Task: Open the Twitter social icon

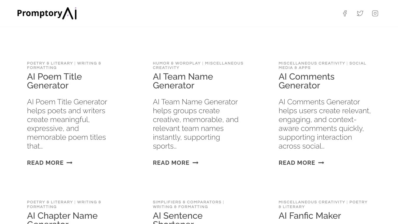Action: (x=360, y=13)
